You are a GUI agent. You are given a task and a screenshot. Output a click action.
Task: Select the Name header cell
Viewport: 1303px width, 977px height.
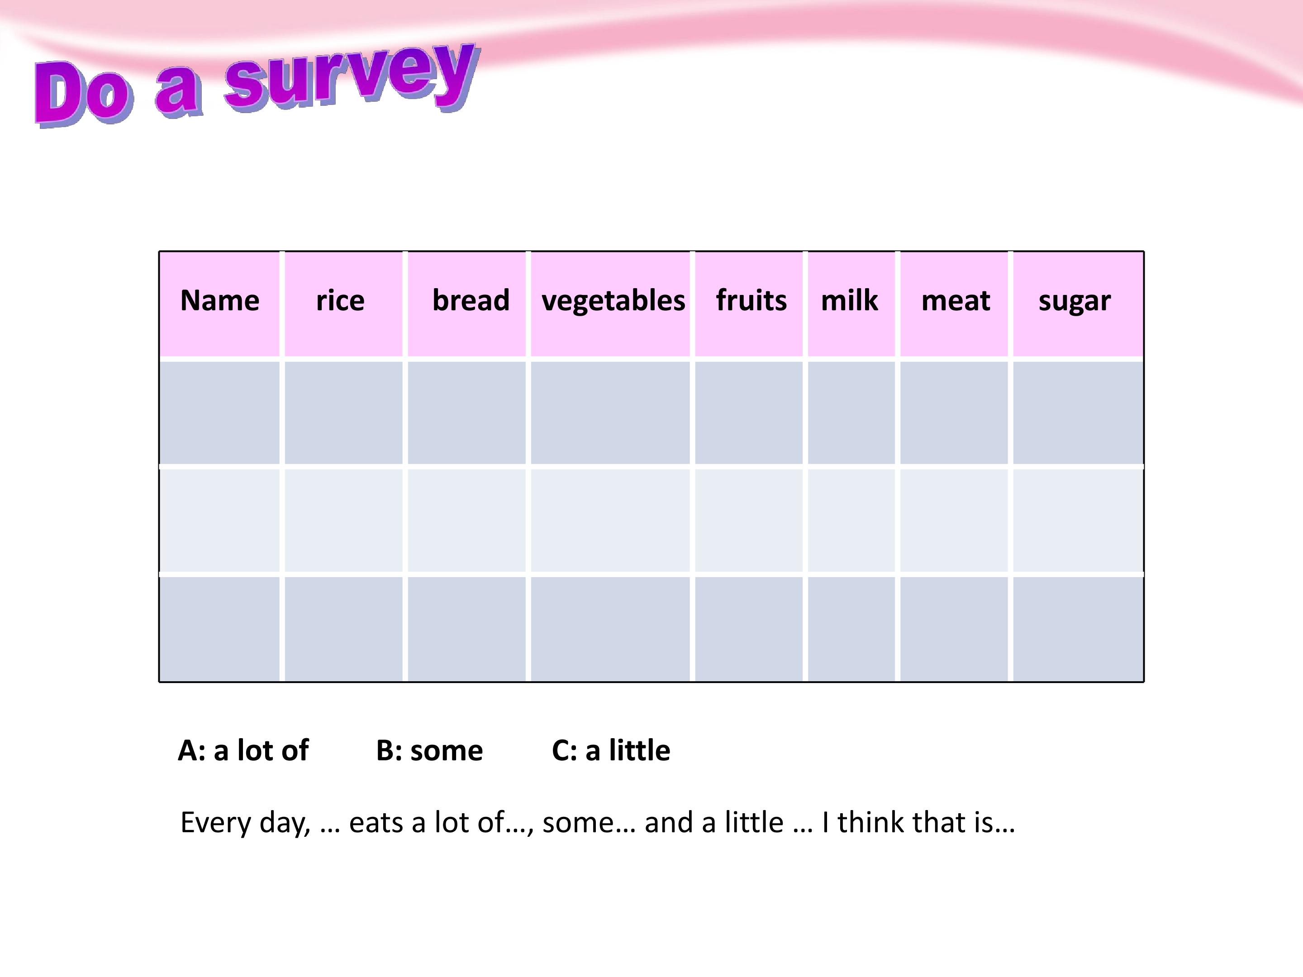(220, 304)
